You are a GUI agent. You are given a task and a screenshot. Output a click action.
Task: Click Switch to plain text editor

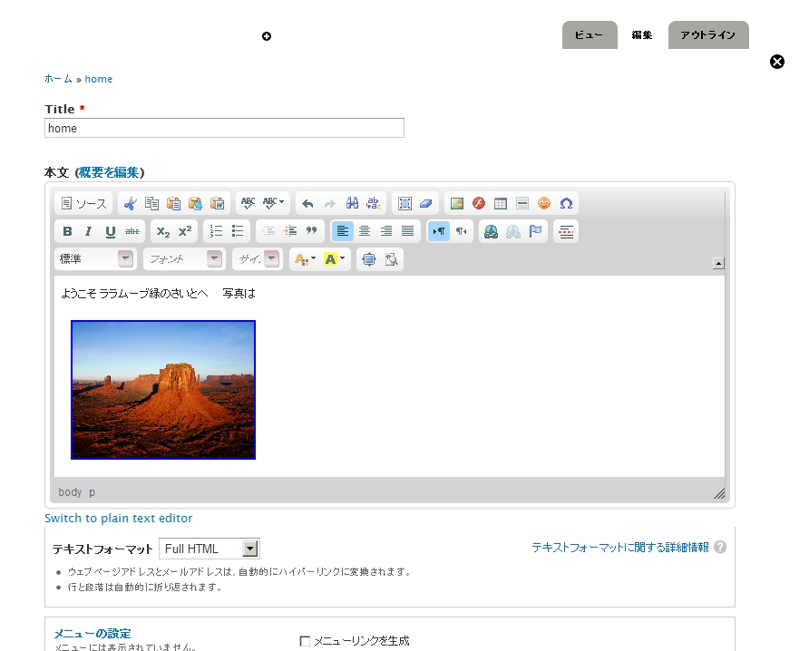click(x=118, y=519)
